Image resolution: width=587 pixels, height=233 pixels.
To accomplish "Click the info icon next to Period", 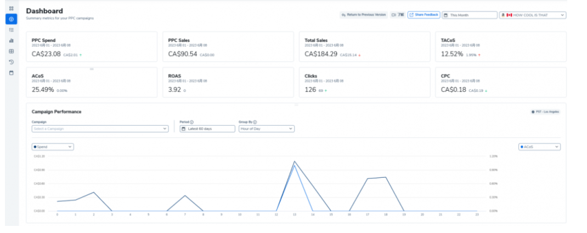I will pos(191,122).
